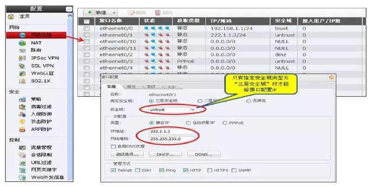372x187 pixels.
Task: Click the DDNS... button
Action: tap(203, 154)
